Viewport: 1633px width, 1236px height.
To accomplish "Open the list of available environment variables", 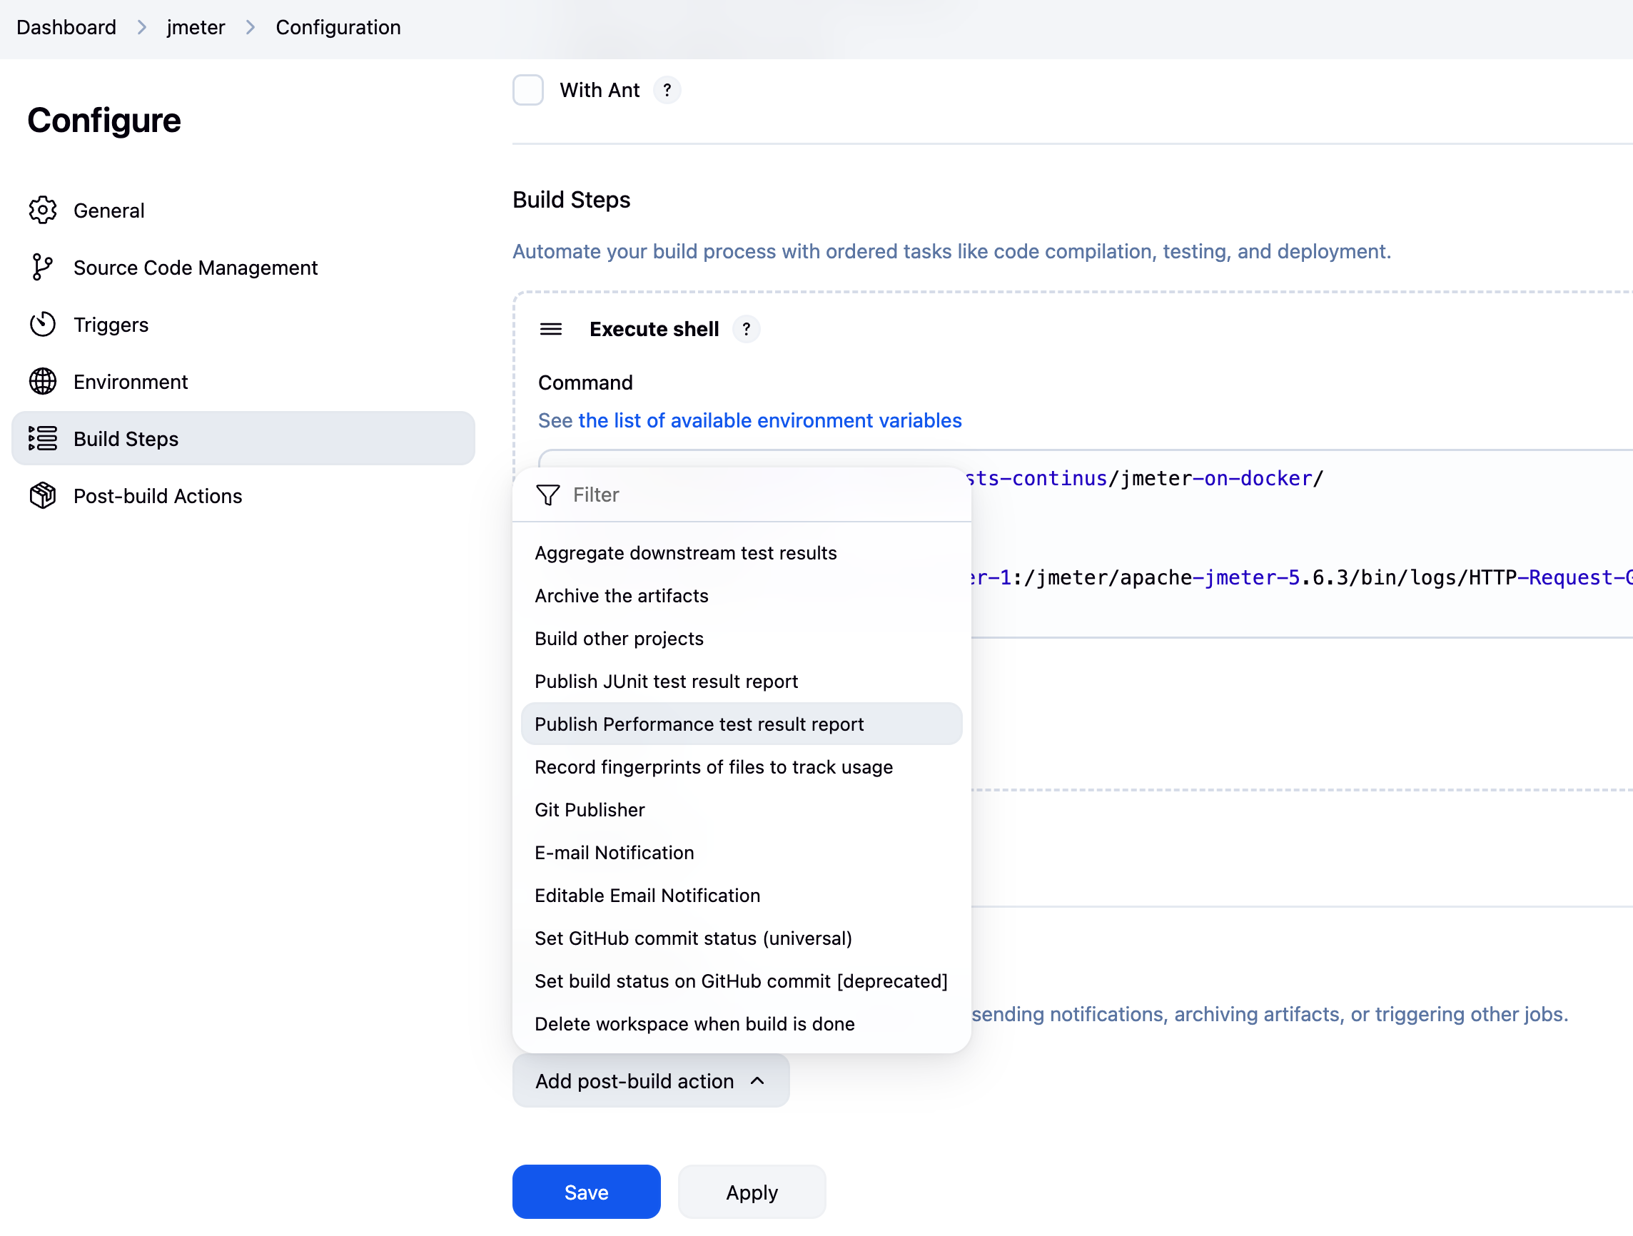I will [x=769, y=420].
